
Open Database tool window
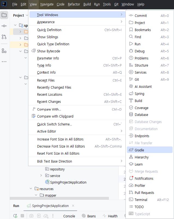[150, 115]
